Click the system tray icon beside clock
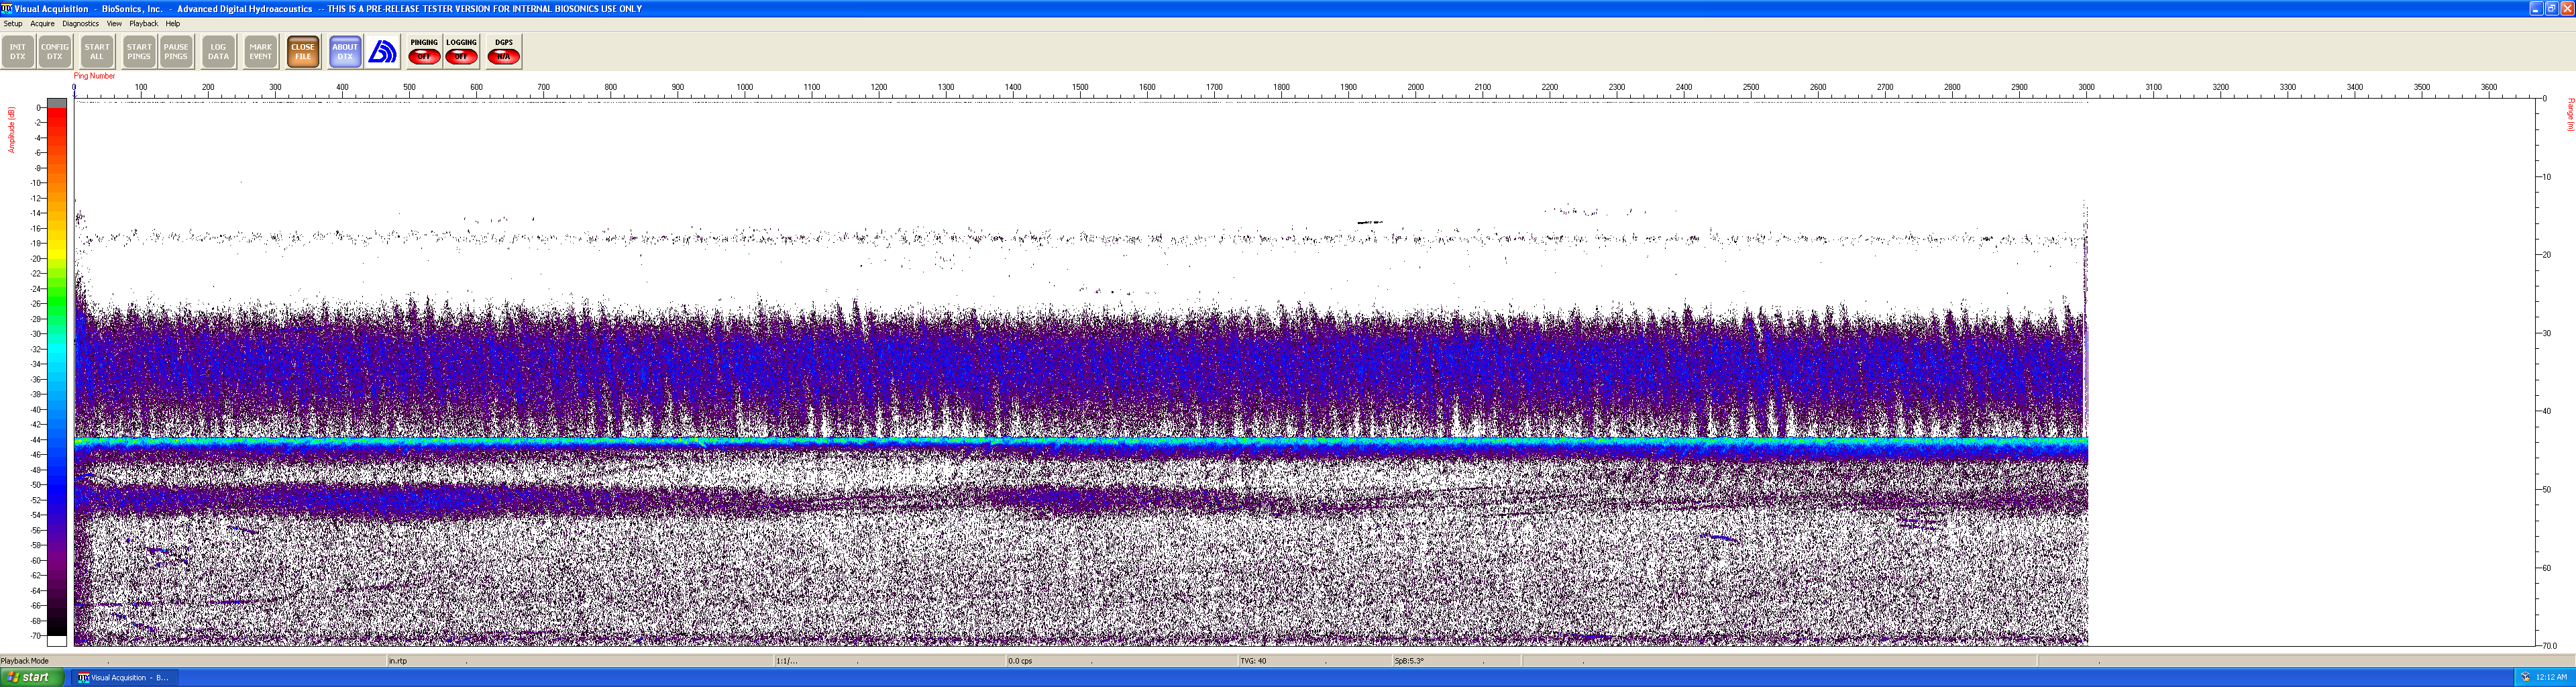Viewport: 2576px width, 687px height. point(2525,677)
